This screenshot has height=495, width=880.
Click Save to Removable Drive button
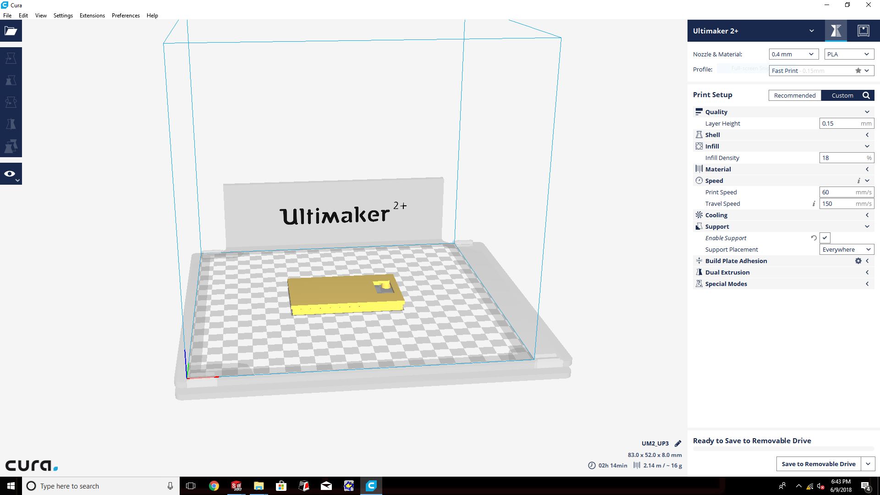pyautogui.click(x=818, y=464)
